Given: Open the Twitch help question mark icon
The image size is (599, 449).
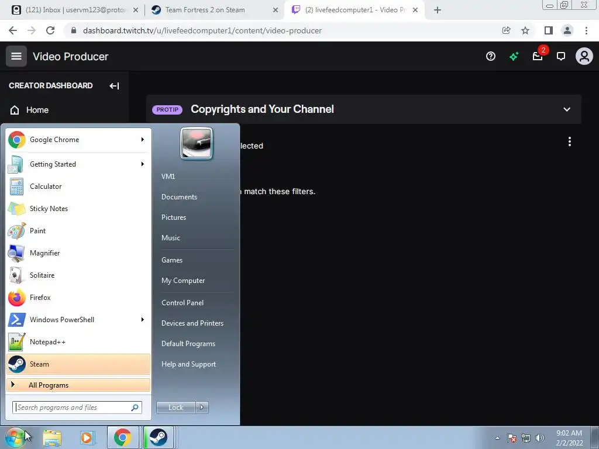Looking at the screenshot, I should (491, 57).
